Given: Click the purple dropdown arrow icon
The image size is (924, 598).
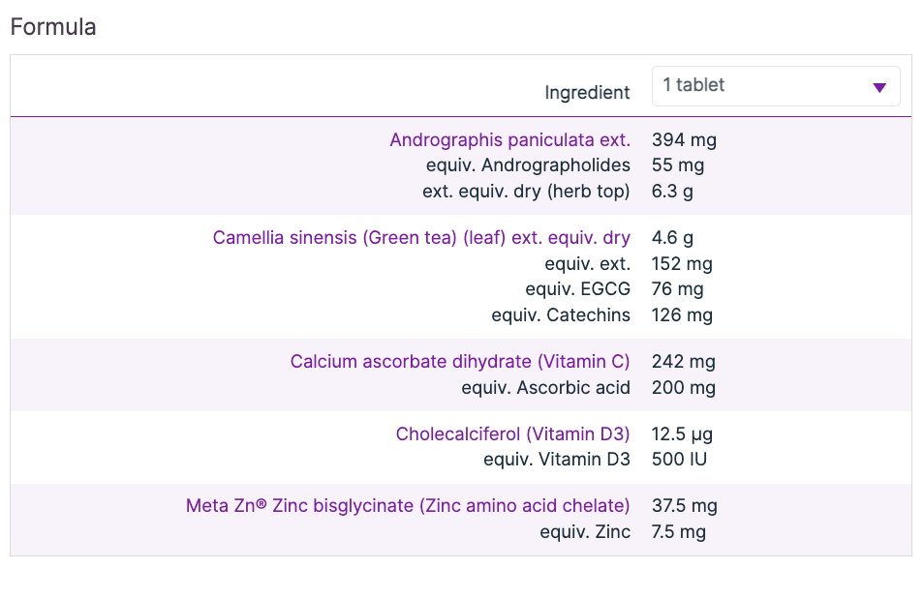Looking at the screenshot, I should coord(879,87).
